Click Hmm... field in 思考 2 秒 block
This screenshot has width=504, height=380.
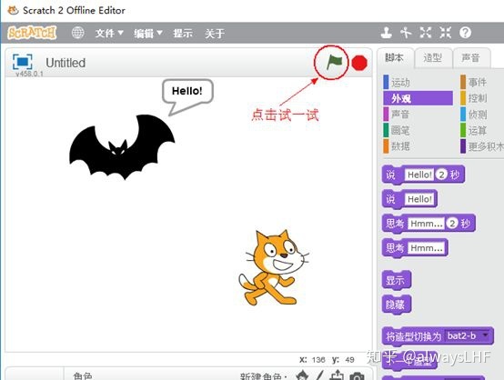click(427, 224)
